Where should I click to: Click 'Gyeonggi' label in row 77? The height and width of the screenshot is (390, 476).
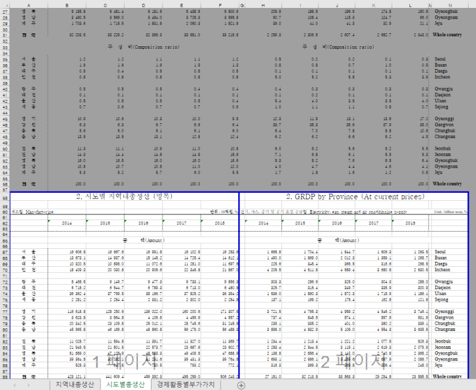point(444,312)
